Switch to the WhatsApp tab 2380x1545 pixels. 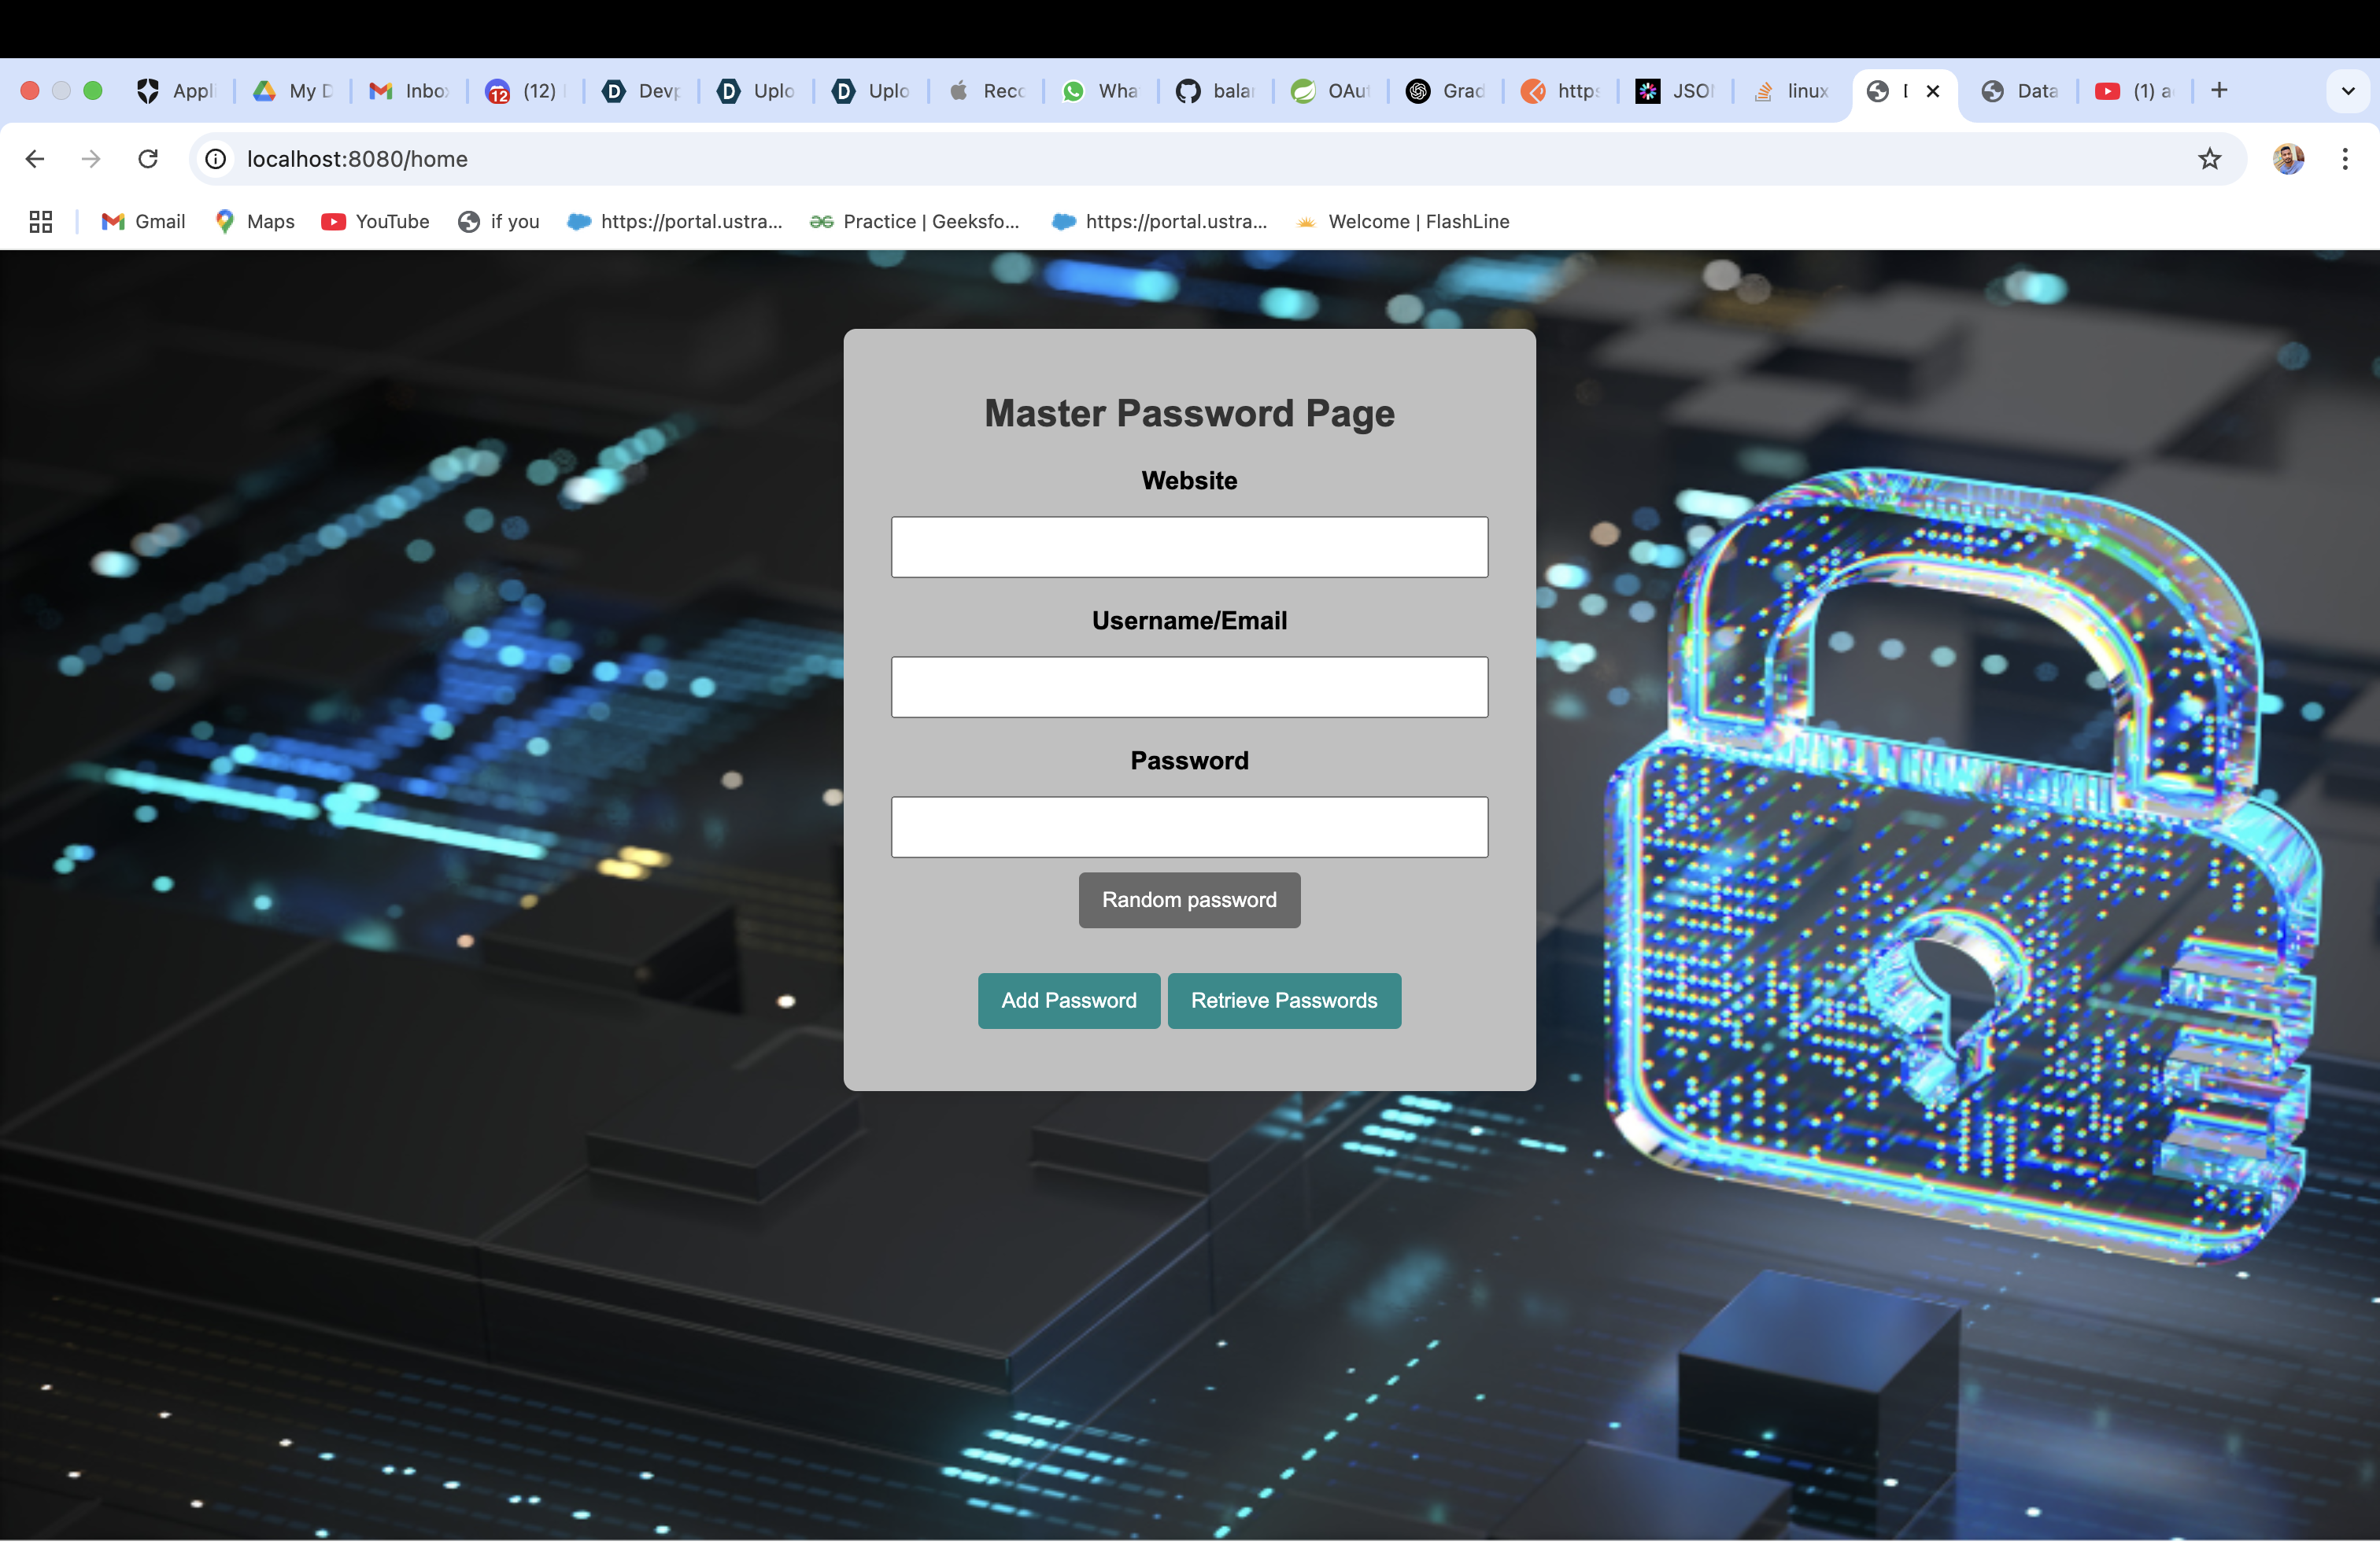coord(1099,91)
